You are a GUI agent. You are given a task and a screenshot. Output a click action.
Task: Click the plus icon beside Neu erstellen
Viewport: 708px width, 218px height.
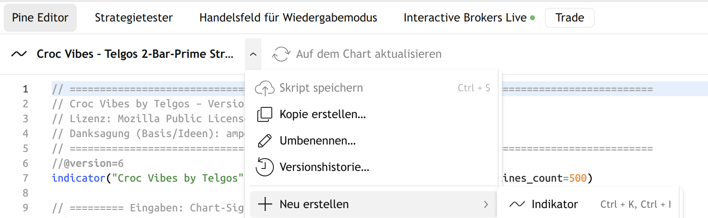(x=265, y=204)
